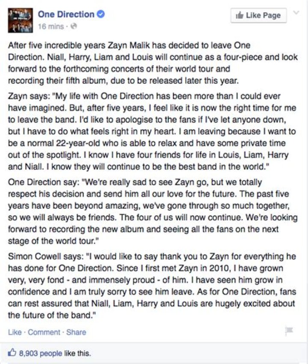308x364 pixels.
Task: Open the post permalink via the "16 mins" timestamp
Action: tap(50, 26)
